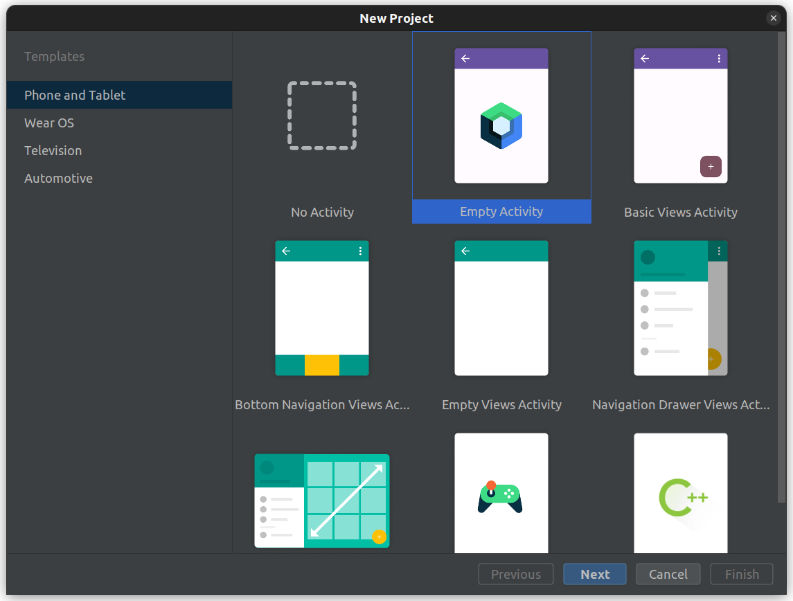The image size is (793, 601).
Task: Click the Next button
Action: (595, 574)
